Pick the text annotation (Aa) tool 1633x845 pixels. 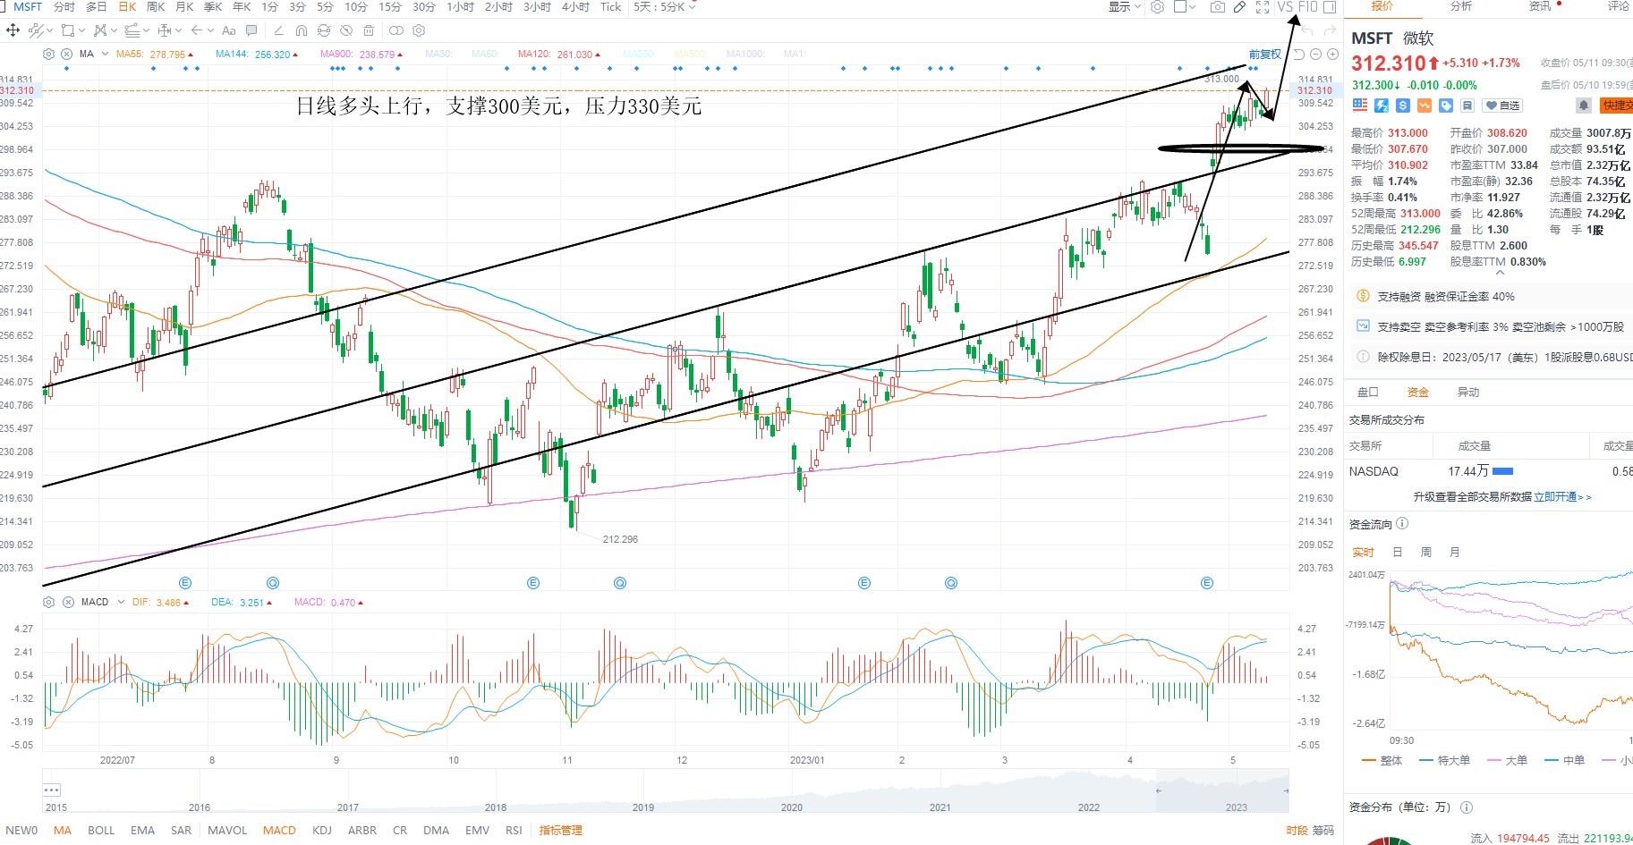[x=229, y=30]
